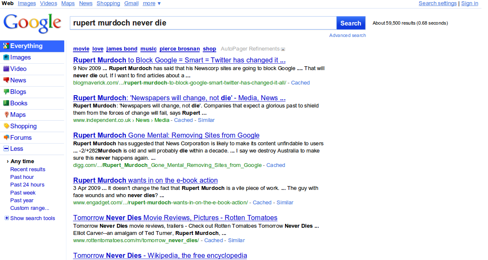The image size is (488, 260).
Task: Click the News icon in sidebar
Action: pyautogui.click(x=6, y=80)
